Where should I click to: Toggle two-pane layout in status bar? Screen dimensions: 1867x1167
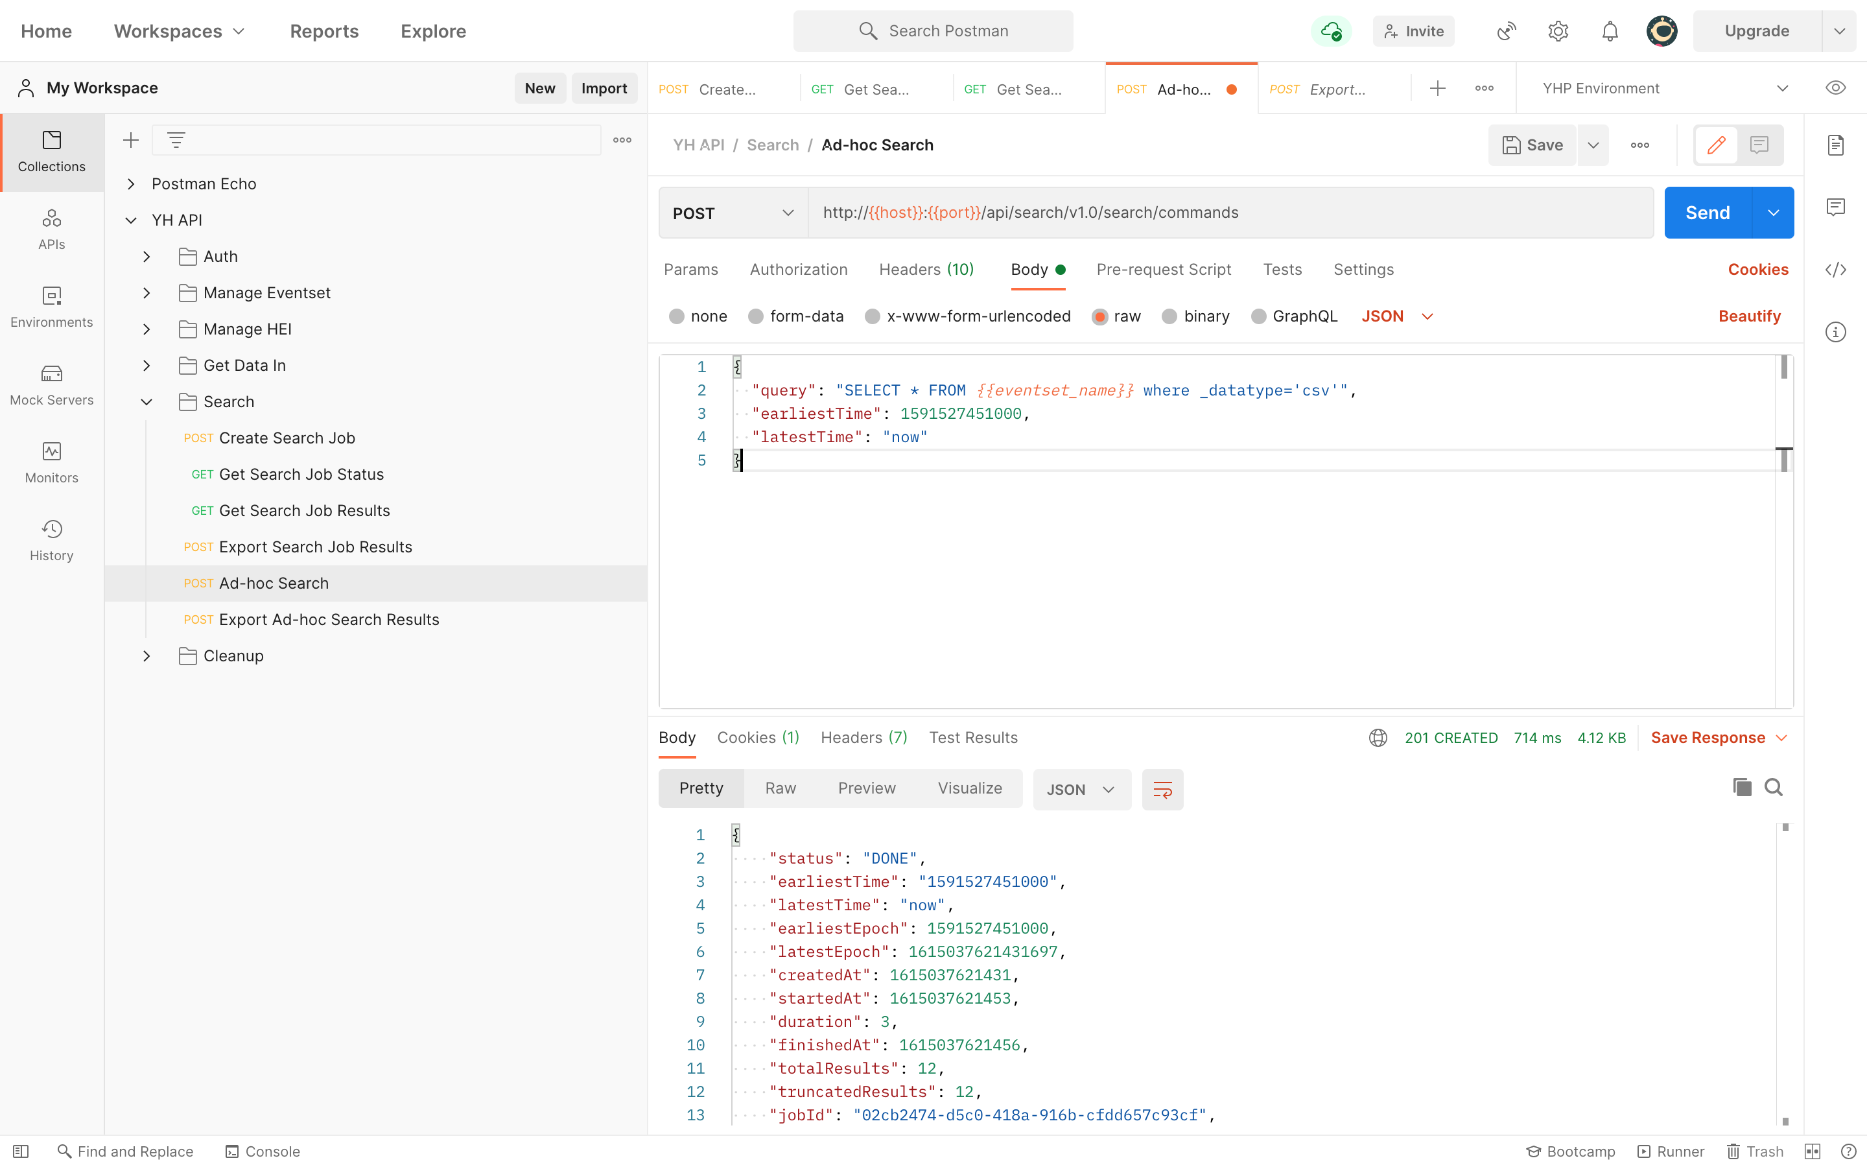(1813, 1151)
